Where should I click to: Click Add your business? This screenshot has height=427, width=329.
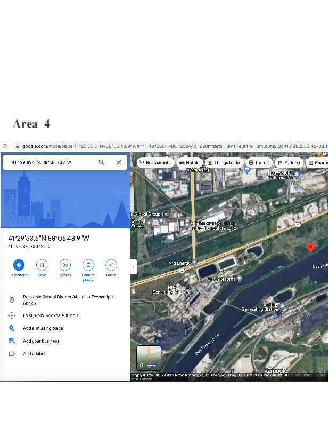coord(41,341)
